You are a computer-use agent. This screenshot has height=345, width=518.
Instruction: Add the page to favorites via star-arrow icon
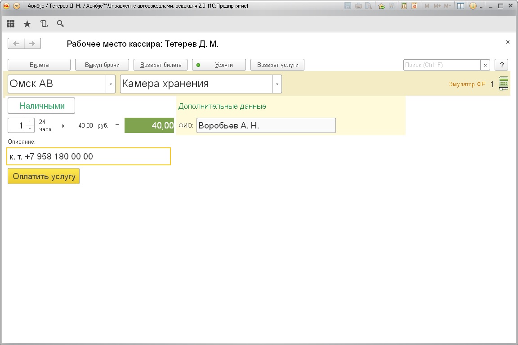[x=381, y=6]
